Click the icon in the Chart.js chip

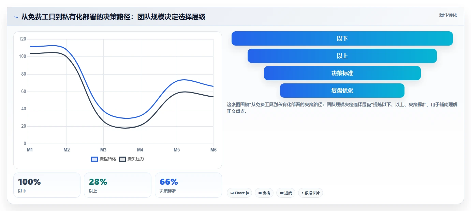232,193
